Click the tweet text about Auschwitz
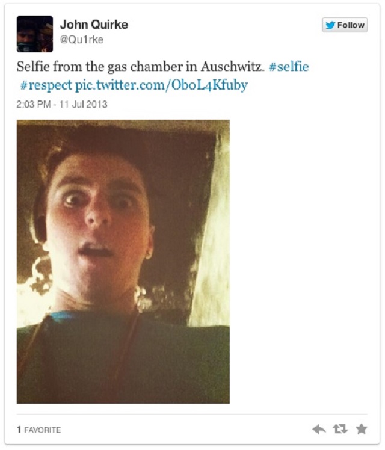Screen dimensions: 385x450 pos(140,67)
